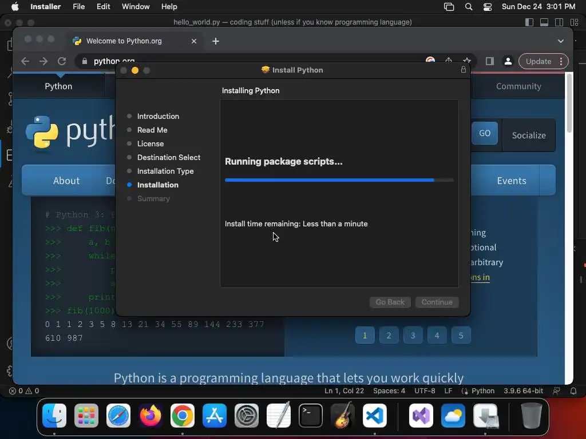586x439 pixels.
Task: Click the Python language mode in status bar
Action: point(482,391)
